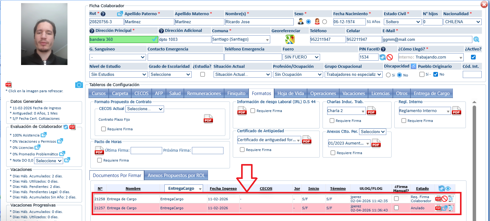Screen dimensions: 490x221
Task: Open the Fuero dropdown showing SIN FUERO
Action: point(301,57)
